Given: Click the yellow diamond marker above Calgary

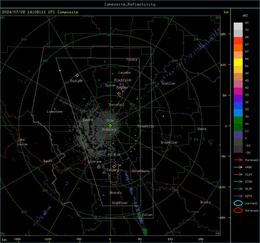Looking at the screenshot, I should click(x=114, y=166).
